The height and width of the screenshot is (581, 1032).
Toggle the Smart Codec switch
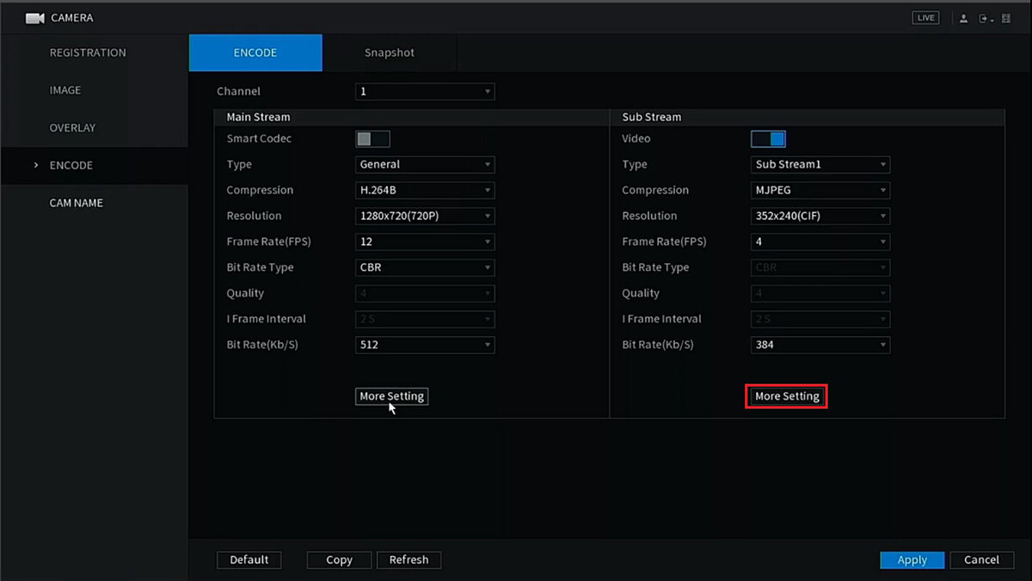(x=372, y=139)
